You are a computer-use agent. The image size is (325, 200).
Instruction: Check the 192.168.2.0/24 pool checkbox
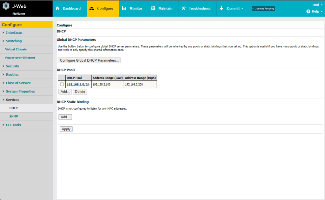point(62,84)
